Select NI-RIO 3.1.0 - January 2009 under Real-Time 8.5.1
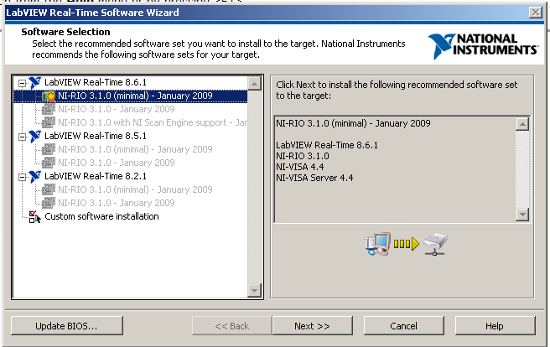The image size is (550, 347). [116, 163]
